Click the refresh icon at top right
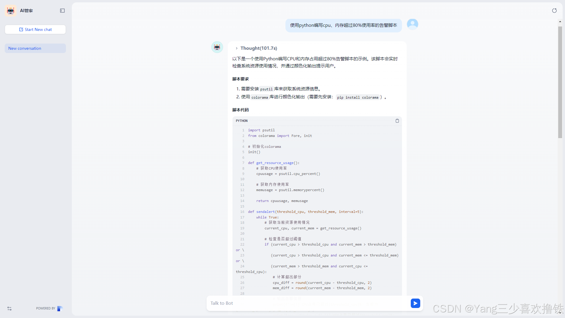The width and height of the screenshot is (565, 318). click(x=554, y=11)
